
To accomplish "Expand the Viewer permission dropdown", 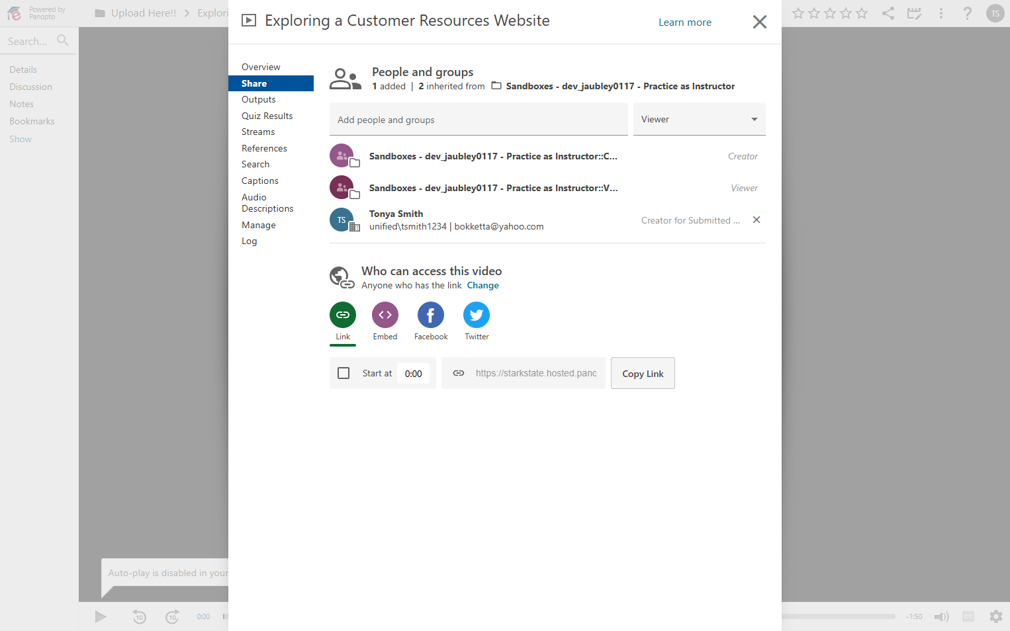I will point(699,119).
